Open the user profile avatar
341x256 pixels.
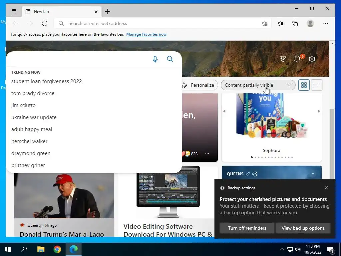tap(310, 23)
